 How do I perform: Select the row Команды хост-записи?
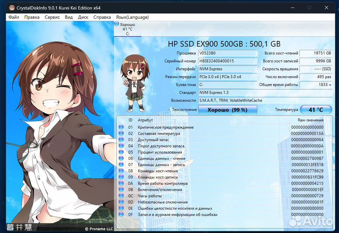[x=221, y=177]
